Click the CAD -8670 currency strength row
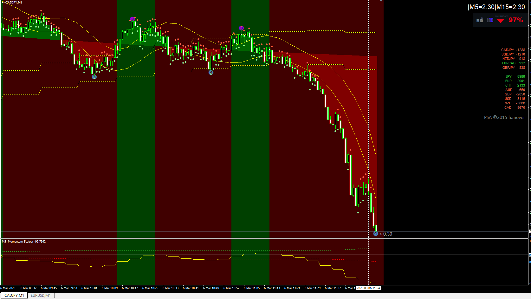Viewport: 531px width, 299px height. click(x=515, y=107)
